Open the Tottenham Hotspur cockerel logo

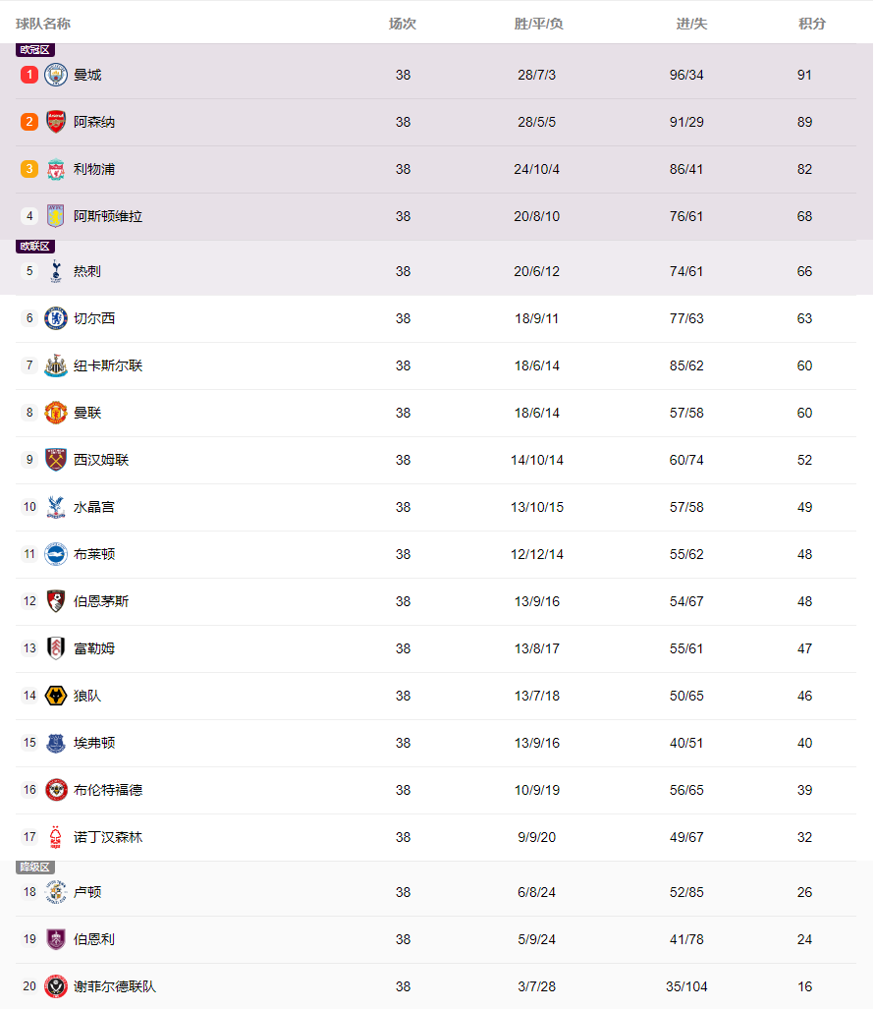[x=56, y=271]
